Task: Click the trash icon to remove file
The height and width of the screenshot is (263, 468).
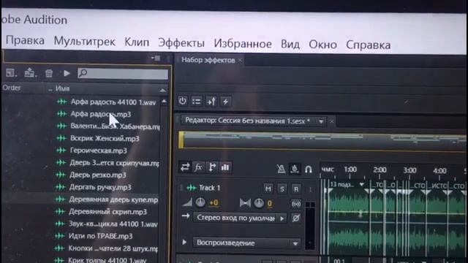Action: pyautogui.click(x=49, y=73)
